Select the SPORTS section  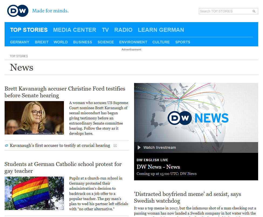[x=183, y=42]
